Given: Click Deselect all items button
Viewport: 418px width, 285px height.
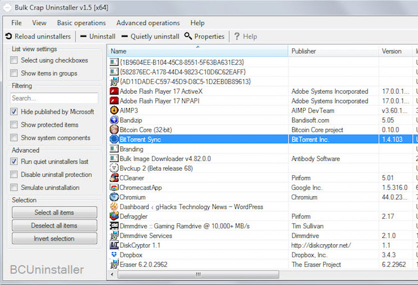Looking at the screenshot, I should (55, 225).
